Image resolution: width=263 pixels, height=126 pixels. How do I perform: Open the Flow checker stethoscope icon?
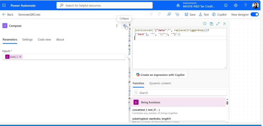click(177, 15)
